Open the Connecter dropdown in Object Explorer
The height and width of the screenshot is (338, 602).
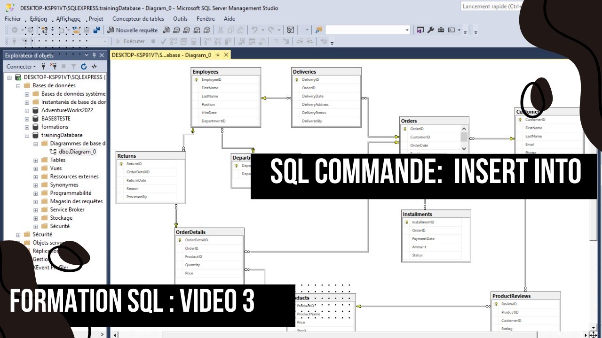point(21,67)
